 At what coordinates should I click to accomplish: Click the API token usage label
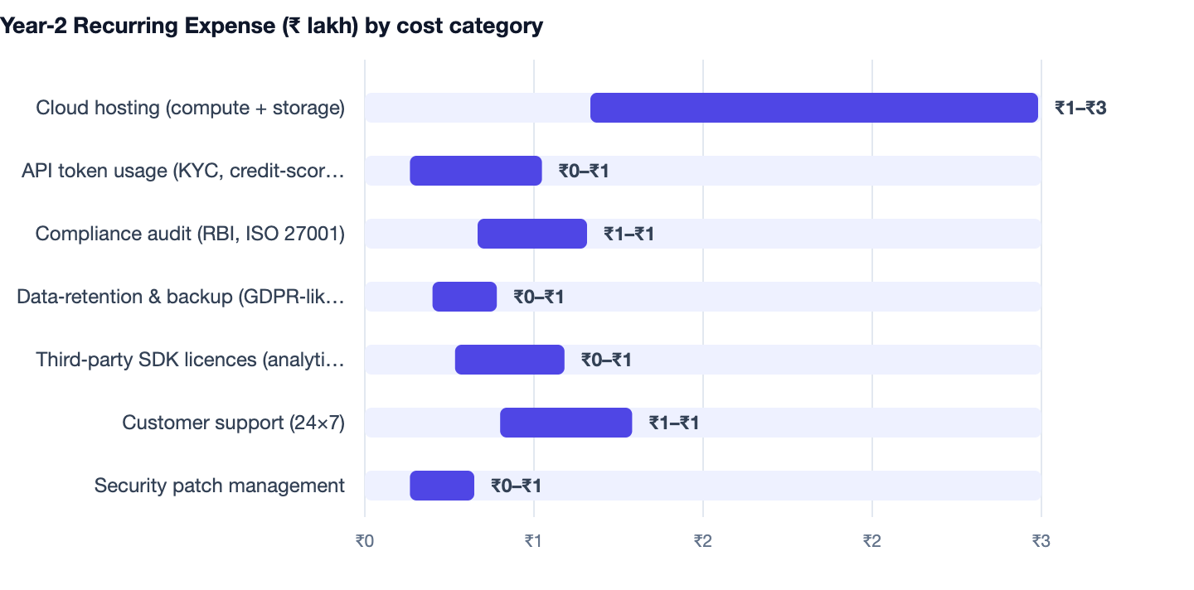click(183, 171)
